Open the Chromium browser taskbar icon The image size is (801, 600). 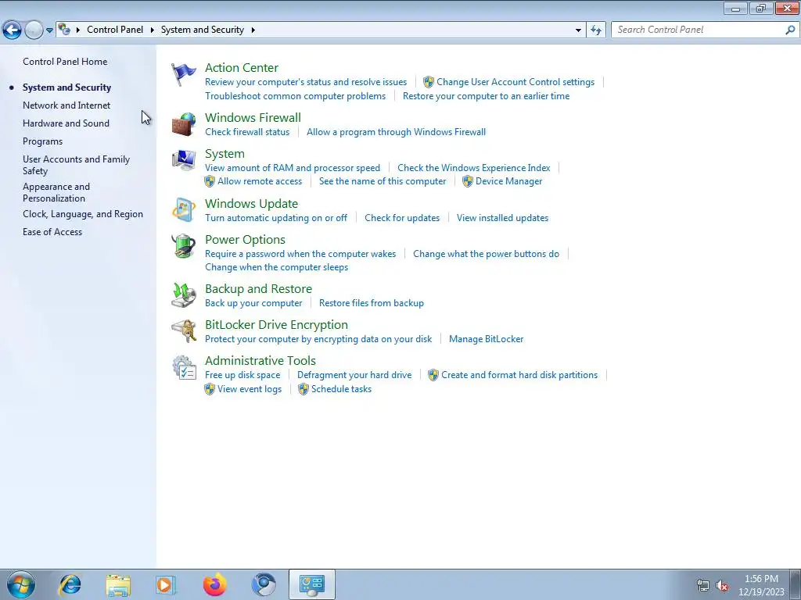(264, 584)
